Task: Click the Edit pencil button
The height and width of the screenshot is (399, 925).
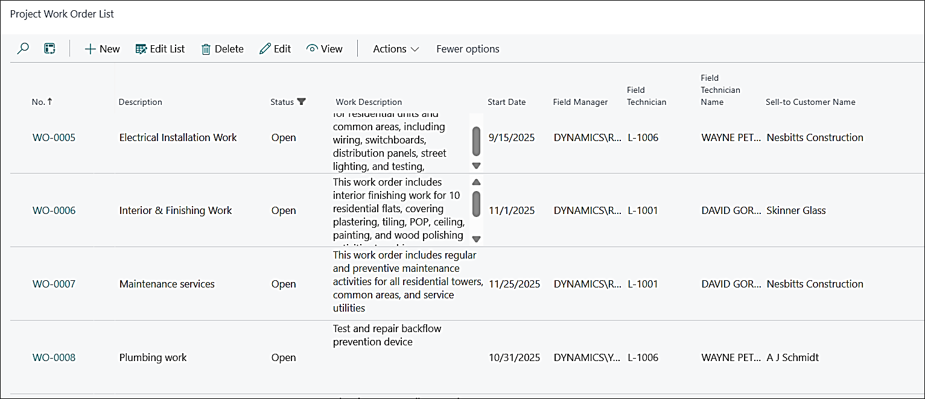Action: tap(275, 49)
